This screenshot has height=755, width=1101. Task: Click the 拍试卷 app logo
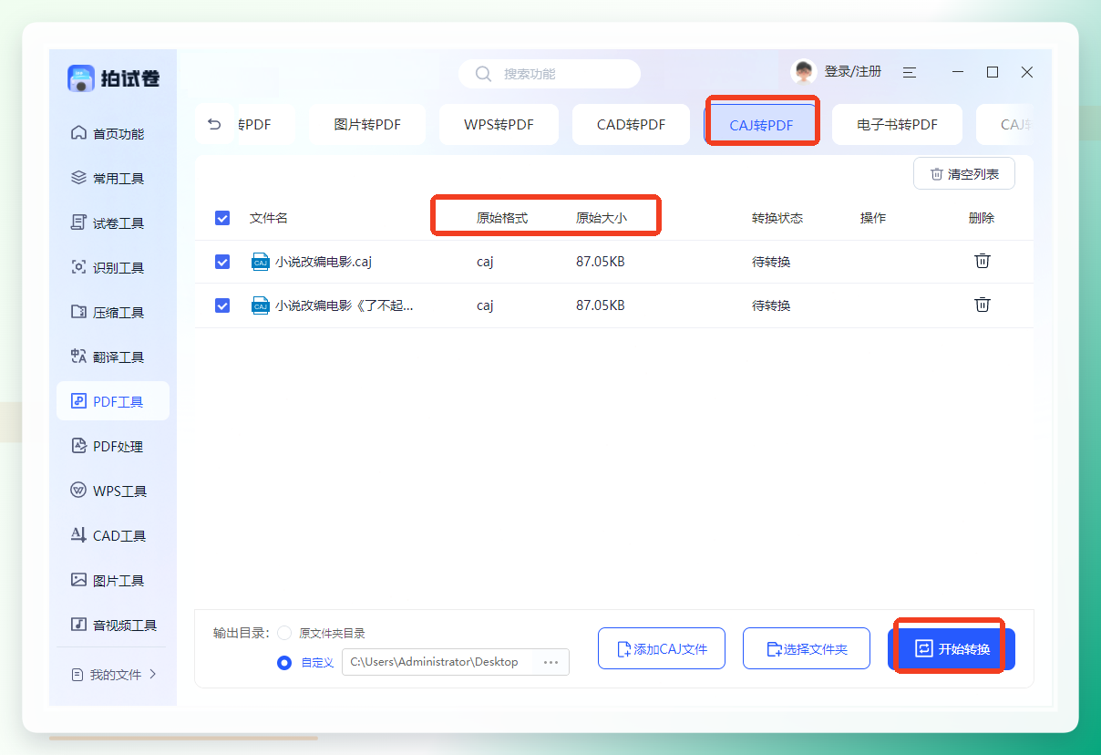click(113, 78)
